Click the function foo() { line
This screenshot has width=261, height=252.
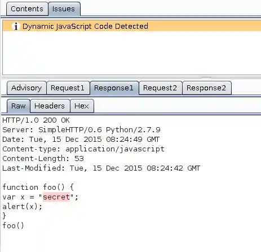38,187
